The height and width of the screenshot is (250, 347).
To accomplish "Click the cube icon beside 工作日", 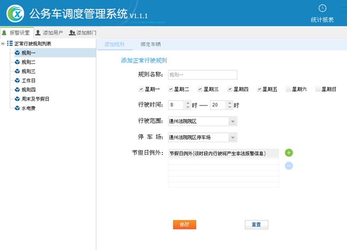I will click(17, 80).
